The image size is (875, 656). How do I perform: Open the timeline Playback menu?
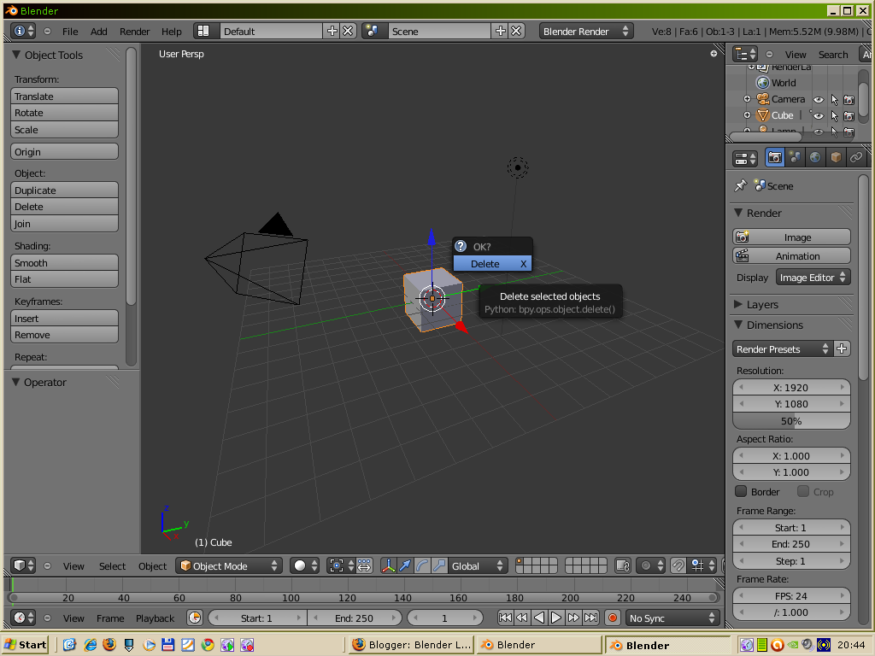click(156, 618)
